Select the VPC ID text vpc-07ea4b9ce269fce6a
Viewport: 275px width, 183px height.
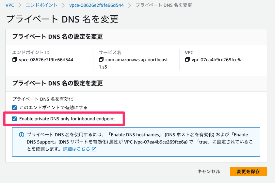217,60
